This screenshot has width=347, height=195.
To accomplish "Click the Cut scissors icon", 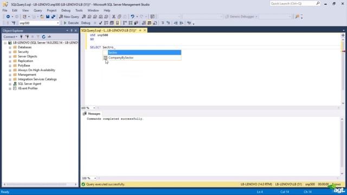I will pyautogui.click(x=114, y=17).
